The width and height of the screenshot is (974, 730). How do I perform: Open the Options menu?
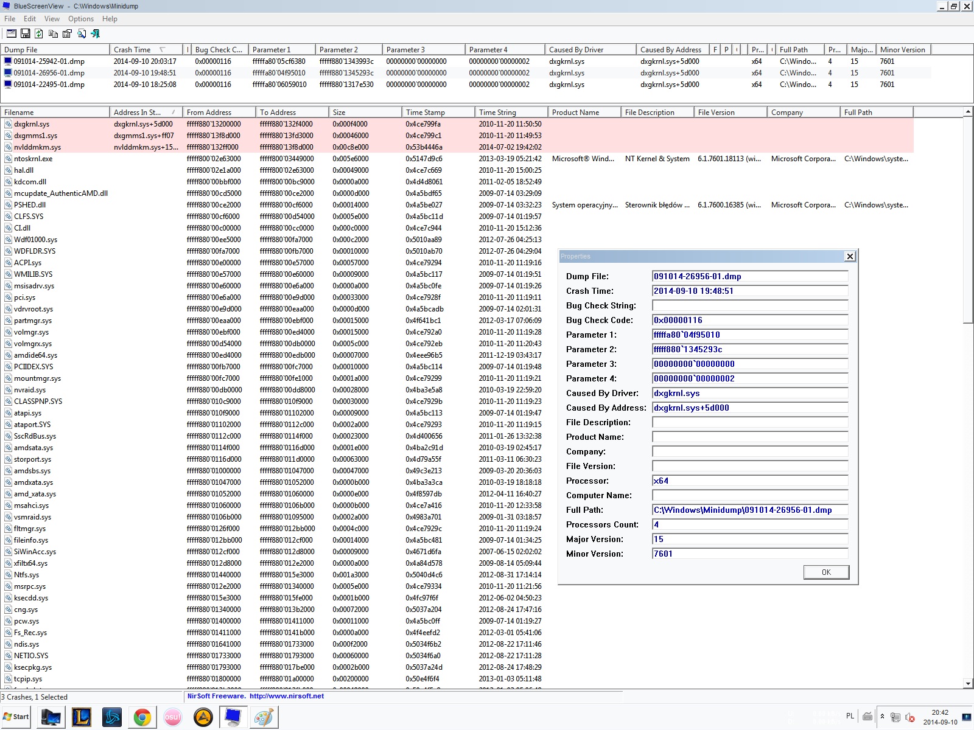pos(81,19)
